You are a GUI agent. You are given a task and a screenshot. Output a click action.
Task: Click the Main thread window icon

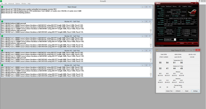(2, 7)
